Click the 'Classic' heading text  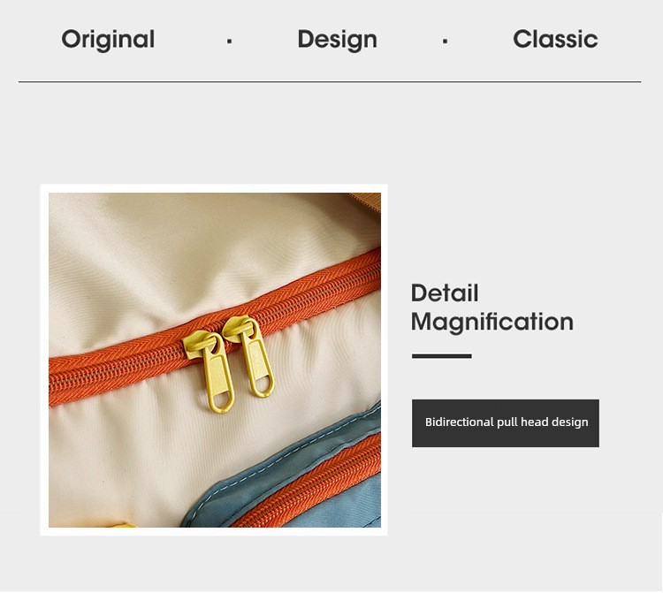click(x=555, y=39)
